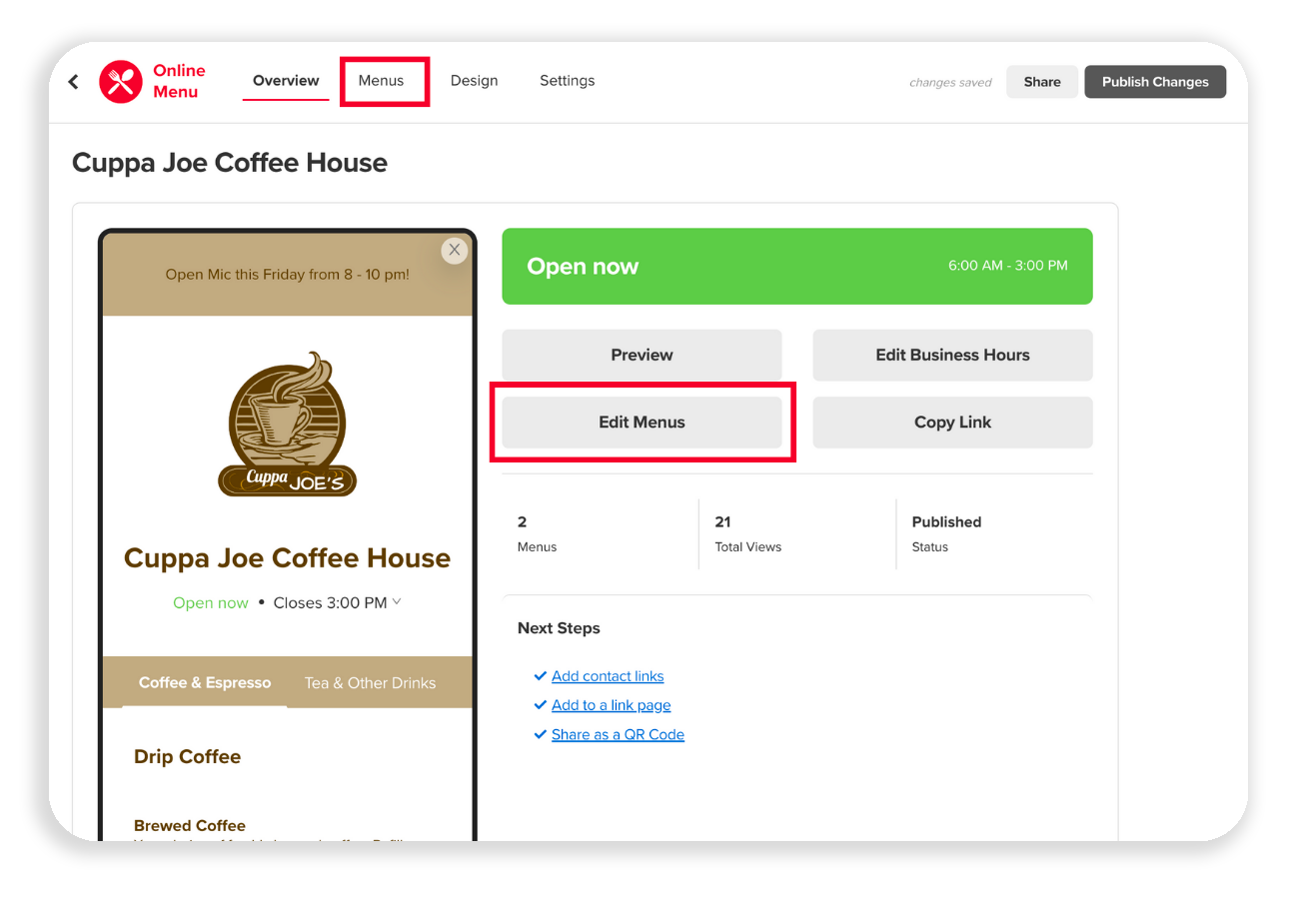Viewport: 1299px width, 899px height.
Task: Open the Settings tab
Action: (567, 81)
